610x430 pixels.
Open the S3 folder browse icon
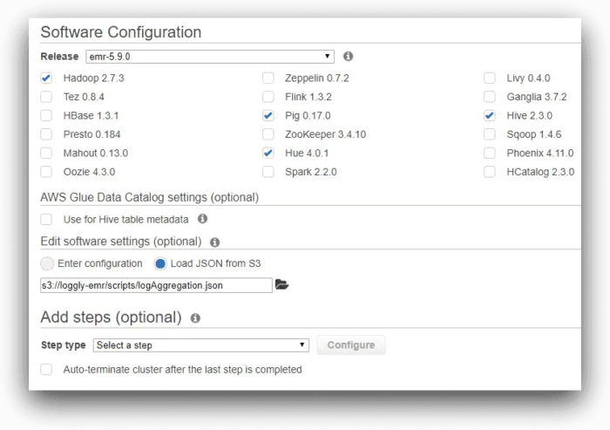point(281,284)
